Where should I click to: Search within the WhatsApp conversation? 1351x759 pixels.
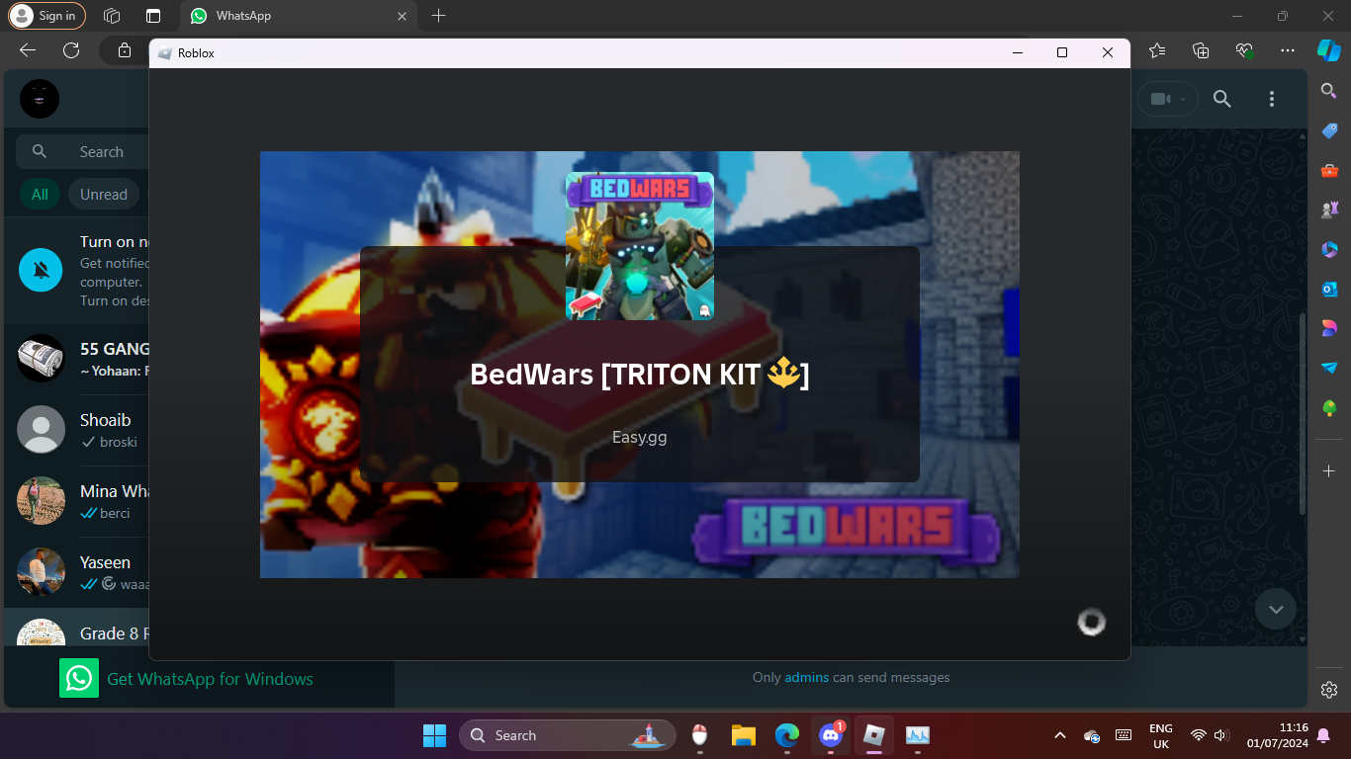click(1222, 99)
